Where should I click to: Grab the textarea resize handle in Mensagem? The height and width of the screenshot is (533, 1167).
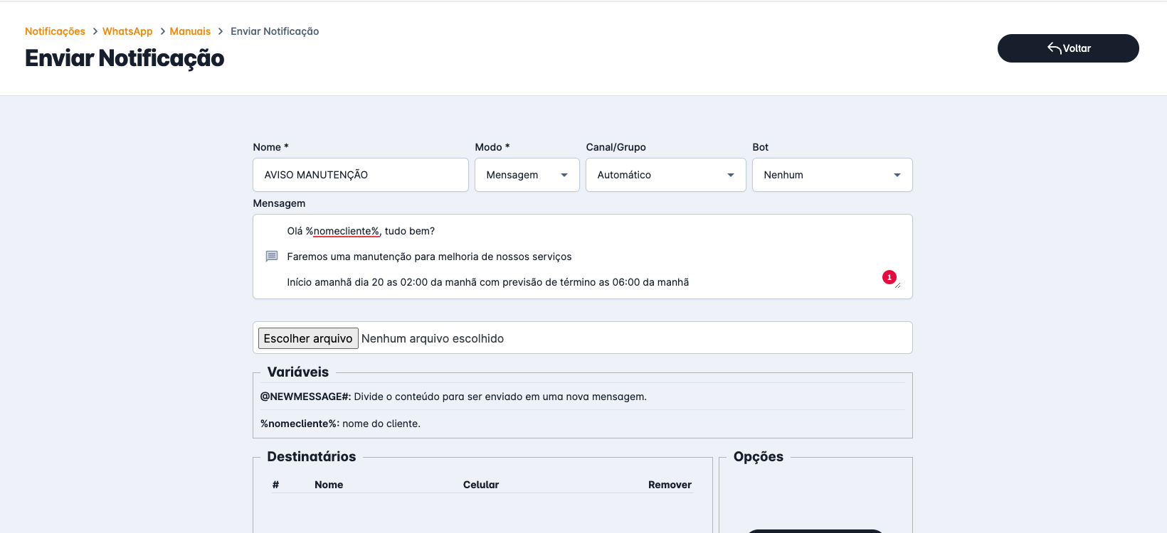tap(897, 284)
